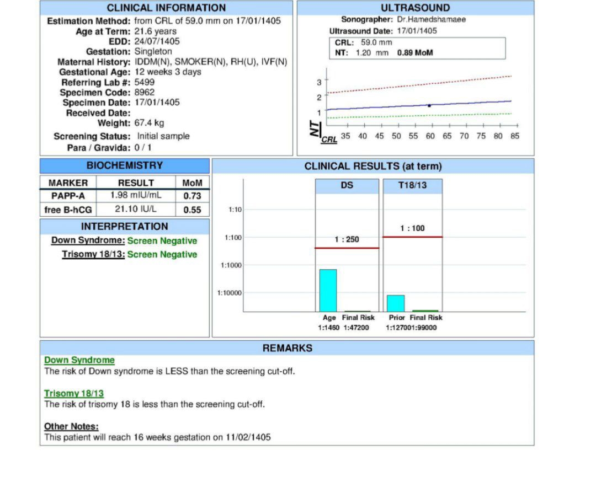The width and height of the screenshot is (596, 477).
Task: Click the Ultrasound Date value 17/01/1405
Action: [417, 31]
